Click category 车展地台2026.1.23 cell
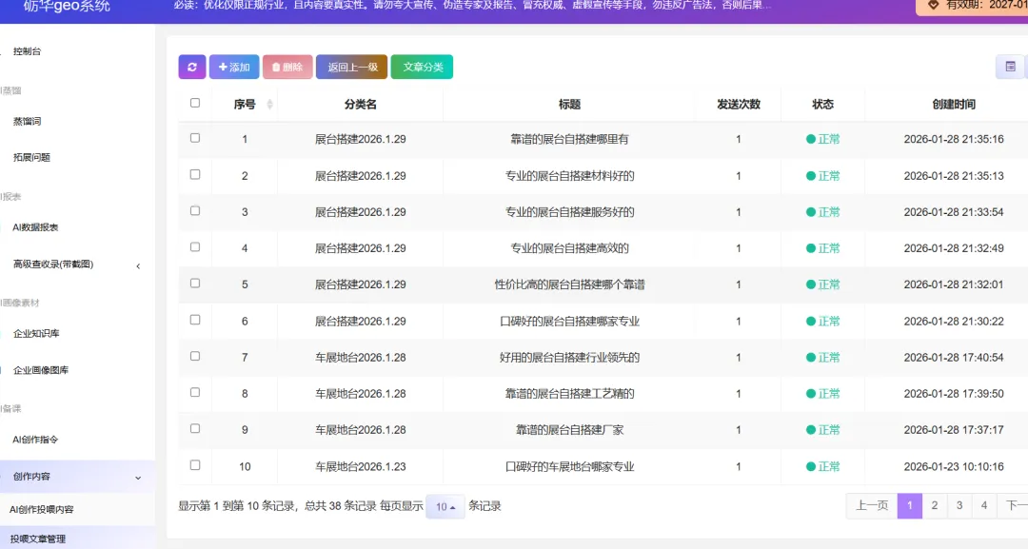The height and width of the screenshot is (549, 1028). click(361, 466)
